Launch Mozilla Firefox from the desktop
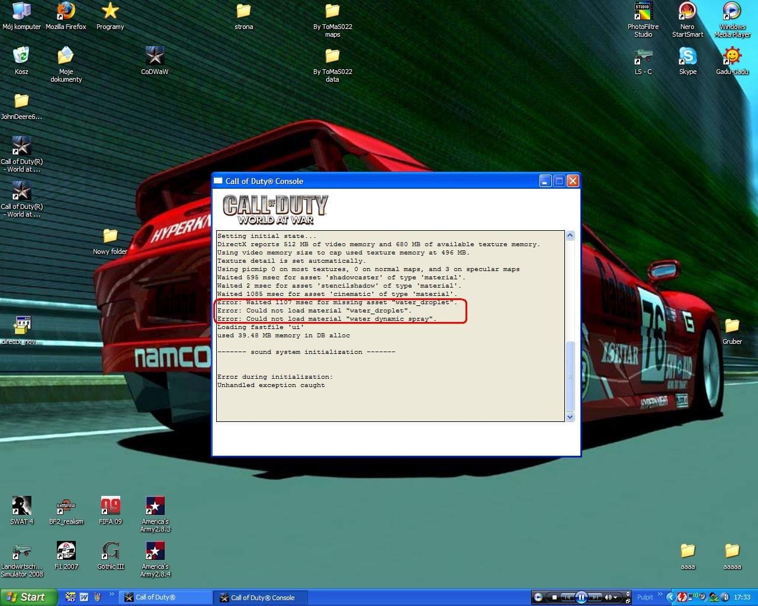758x606 pixels. click(66, 16)
